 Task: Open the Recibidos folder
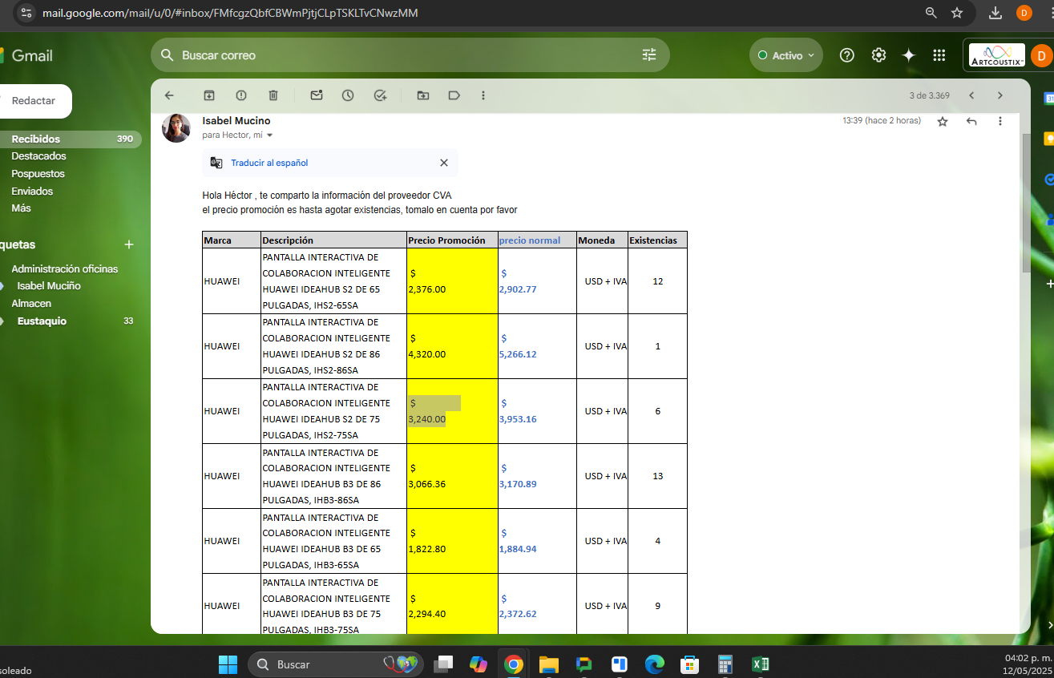coord(35,139)
